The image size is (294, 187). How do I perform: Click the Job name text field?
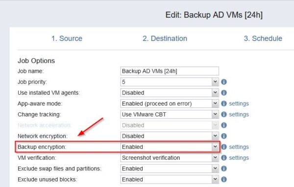pos(170,71)
